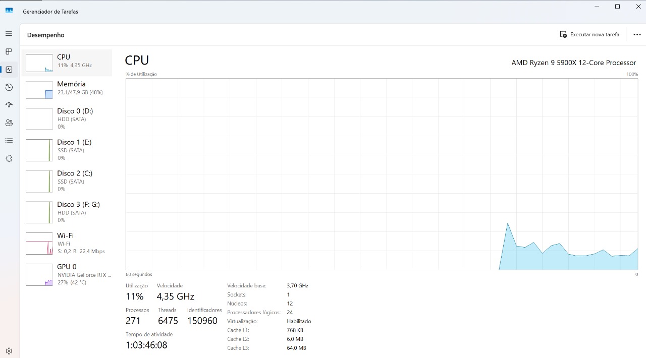Open the Services page puzzle icon

(9, 158)
